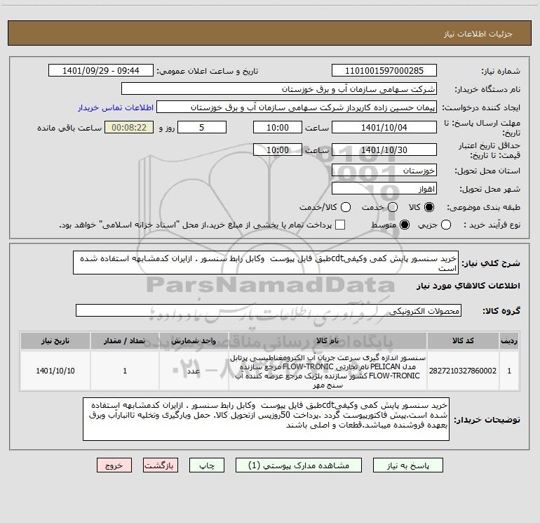Click the response deadline time 10:00 field
Screen dimensions: 540x523
(278, 127)
